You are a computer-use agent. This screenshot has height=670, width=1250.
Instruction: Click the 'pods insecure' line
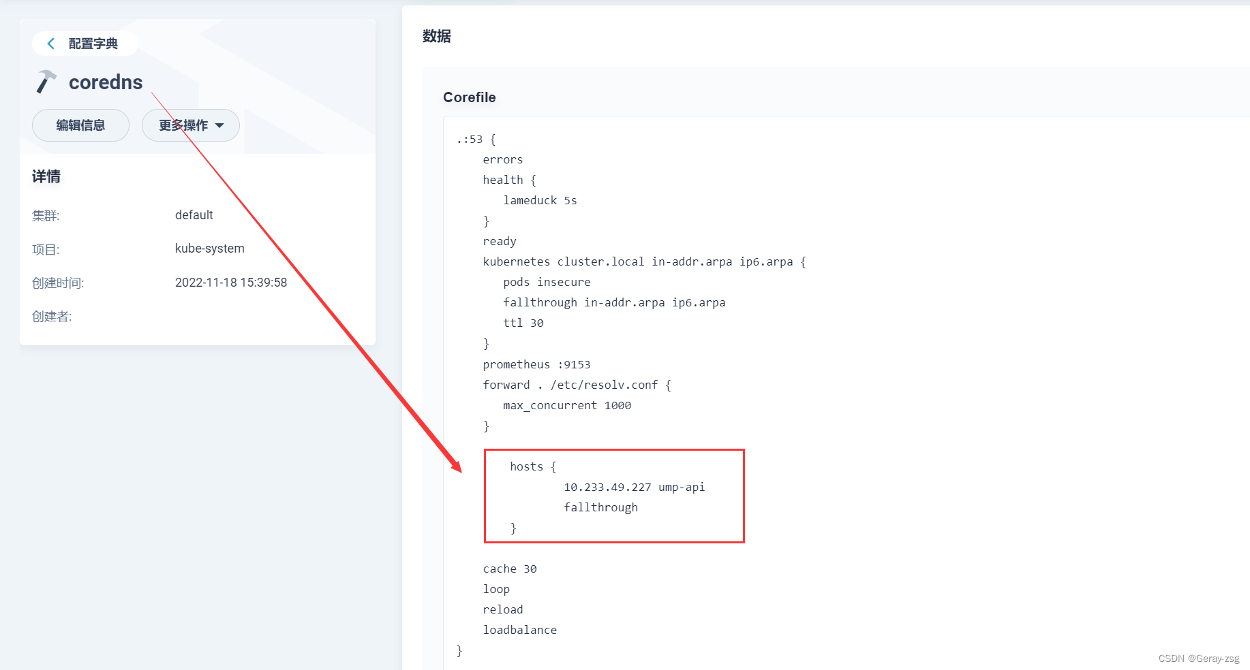tap(547, 283)
